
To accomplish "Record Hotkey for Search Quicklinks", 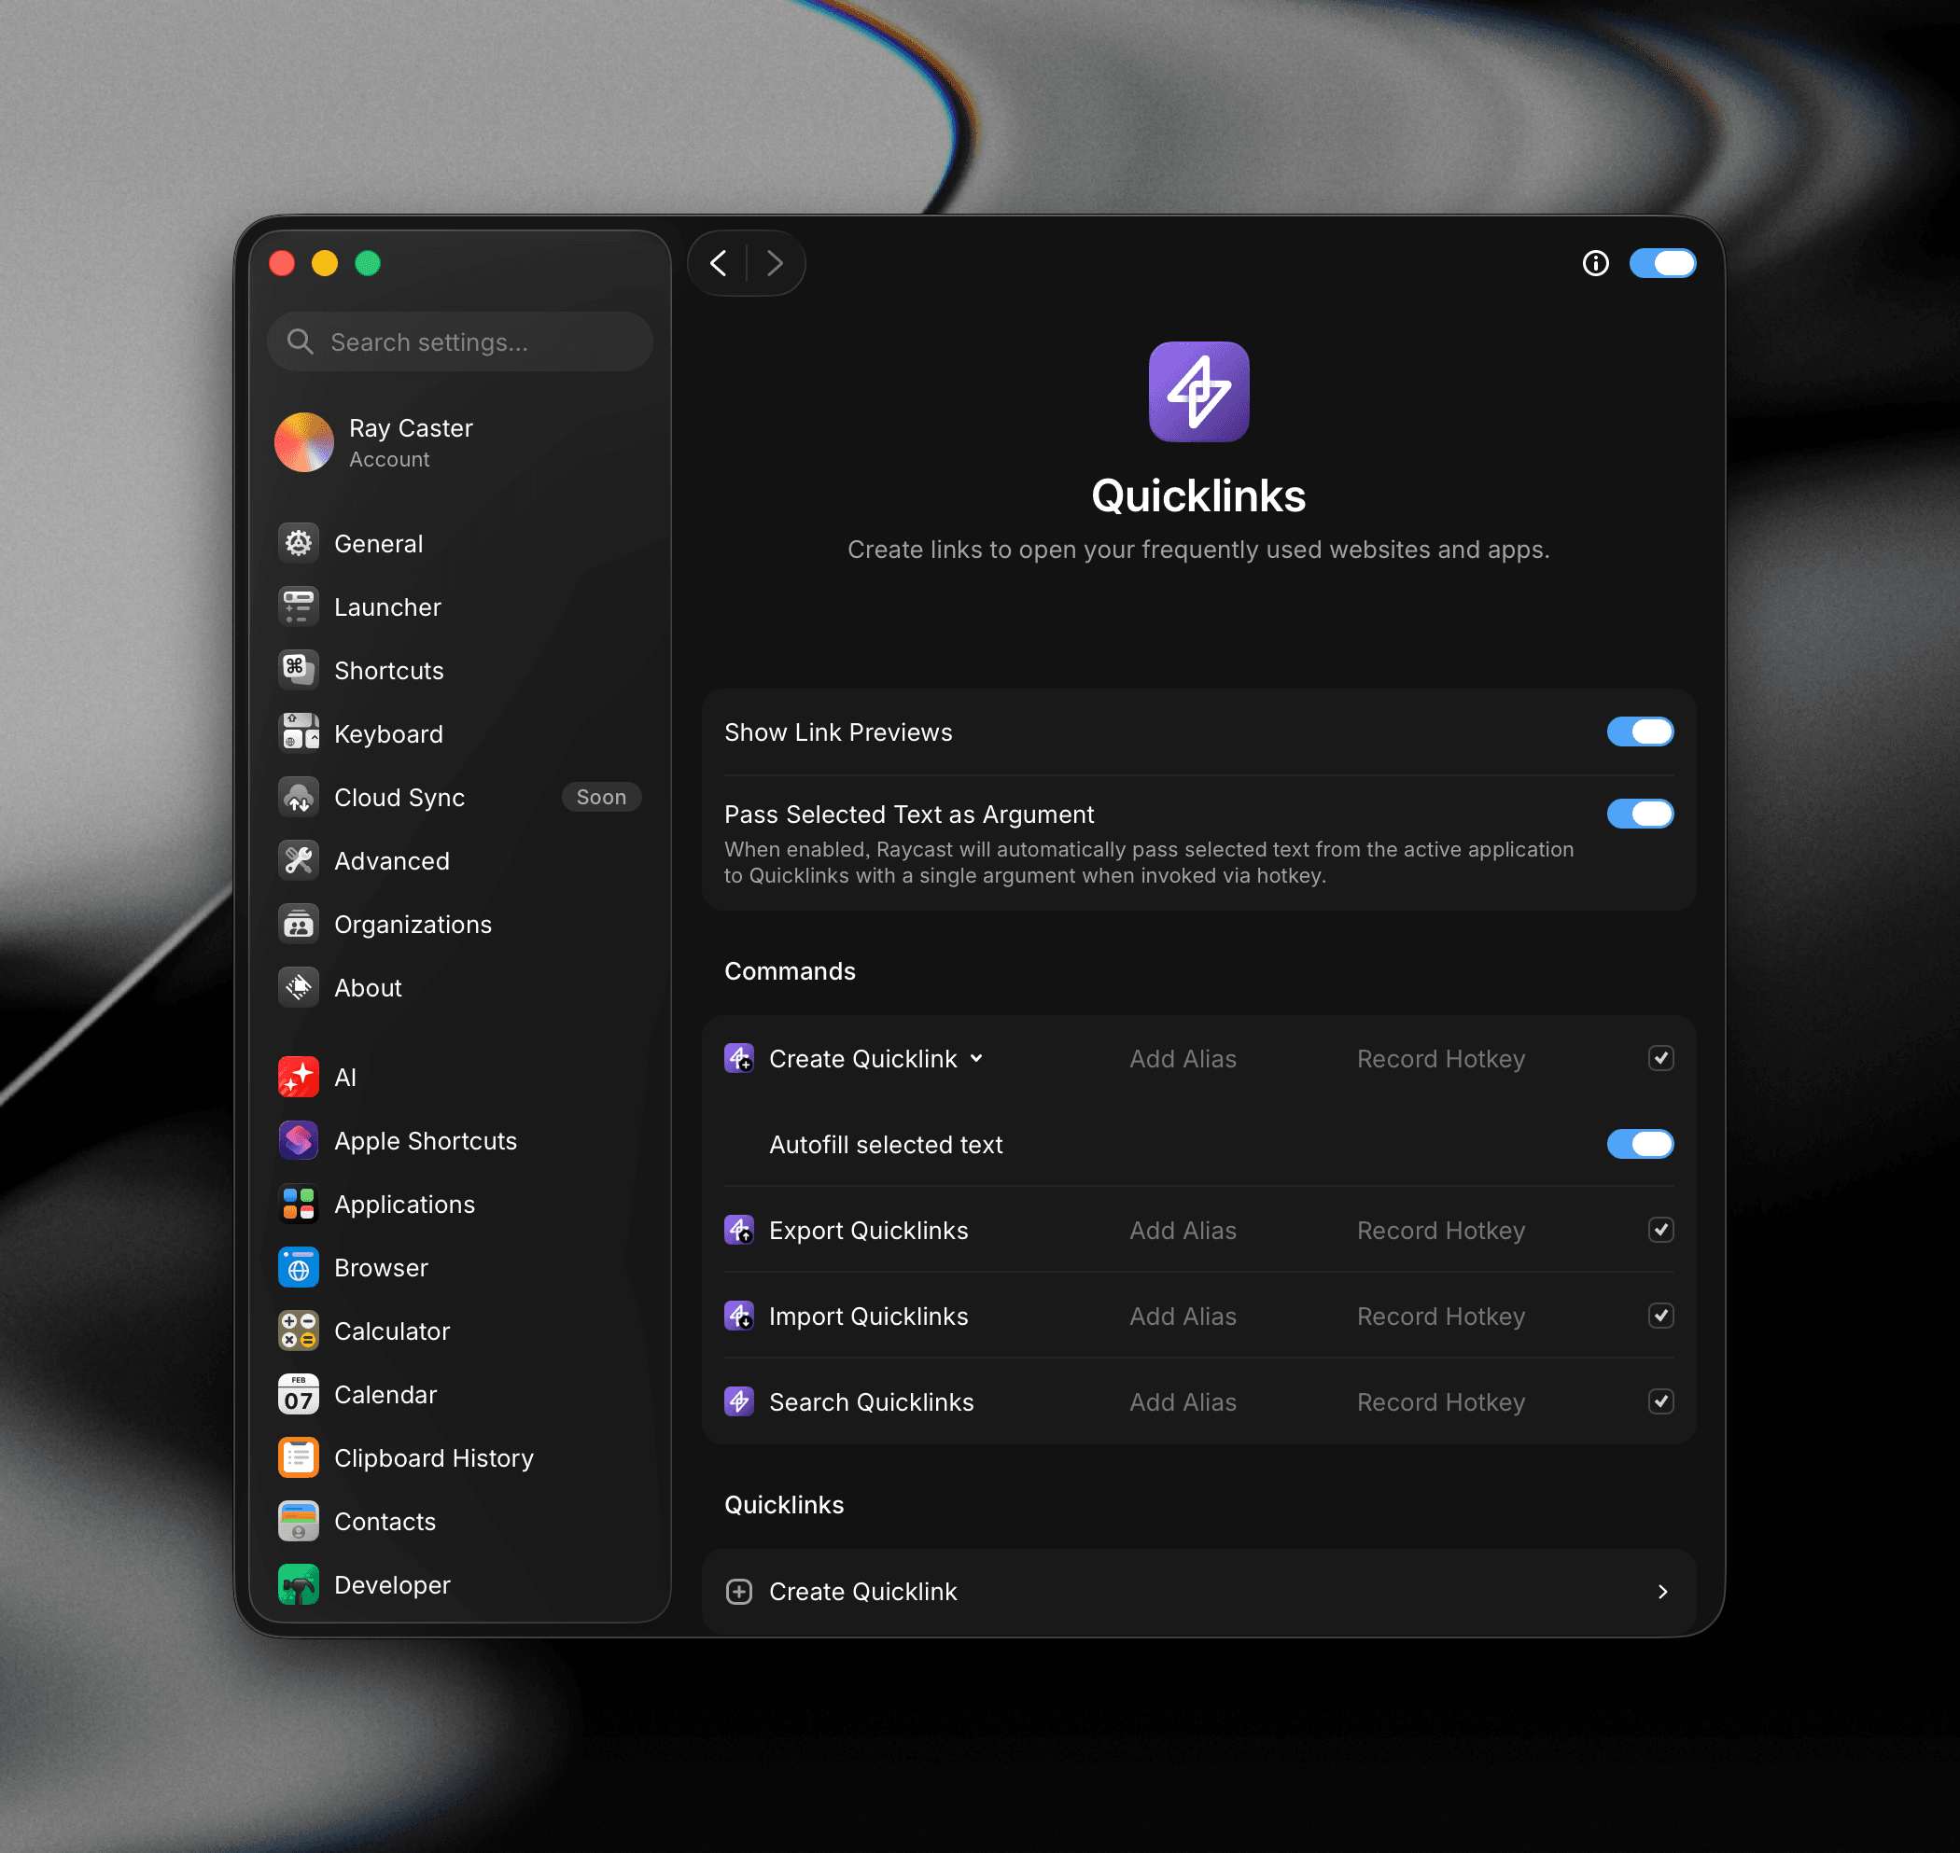I will 1440,1401.
